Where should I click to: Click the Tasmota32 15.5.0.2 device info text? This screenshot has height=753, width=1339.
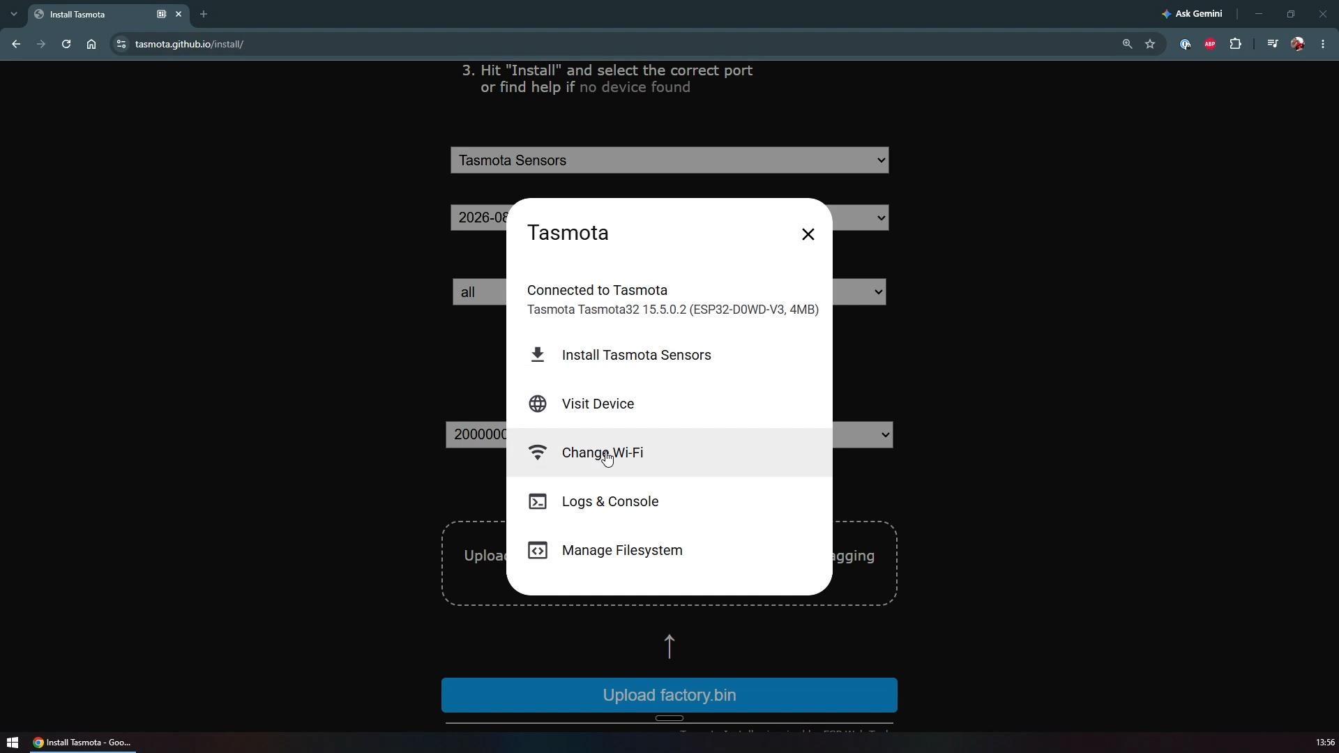coord(673,310)
